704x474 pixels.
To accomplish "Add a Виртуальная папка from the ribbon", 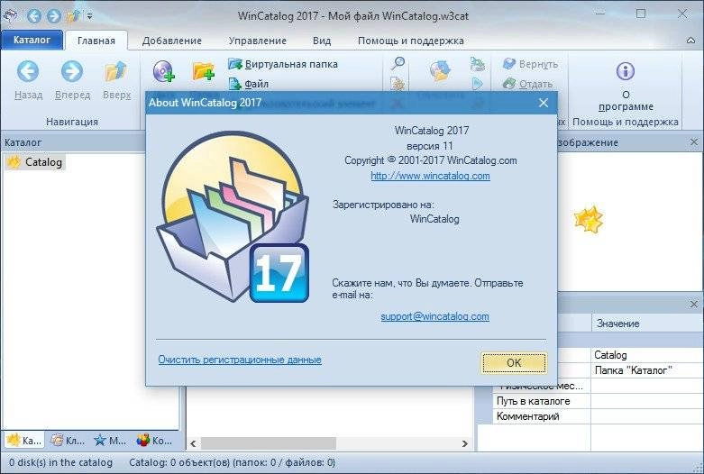I will click(283, 64).
